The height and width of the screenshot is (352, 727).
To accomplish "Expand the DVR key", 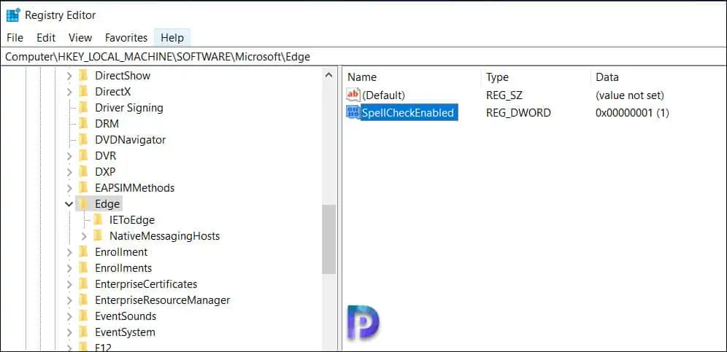I will click(x=69, y=156).
